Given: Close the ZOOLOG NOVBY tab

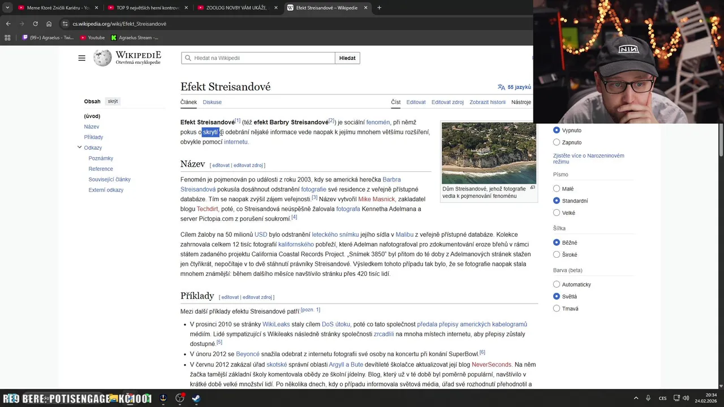Looking at the screenshot, I should coord(276,8).
